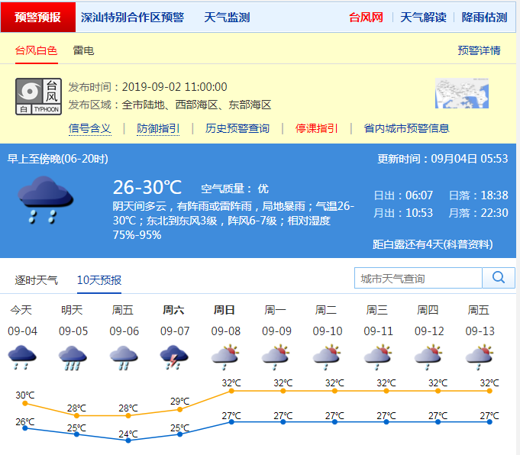The width and height of the screenshot is (520, 455).
Task: Open the 降雨估测 link
Action: pos(484,17)
